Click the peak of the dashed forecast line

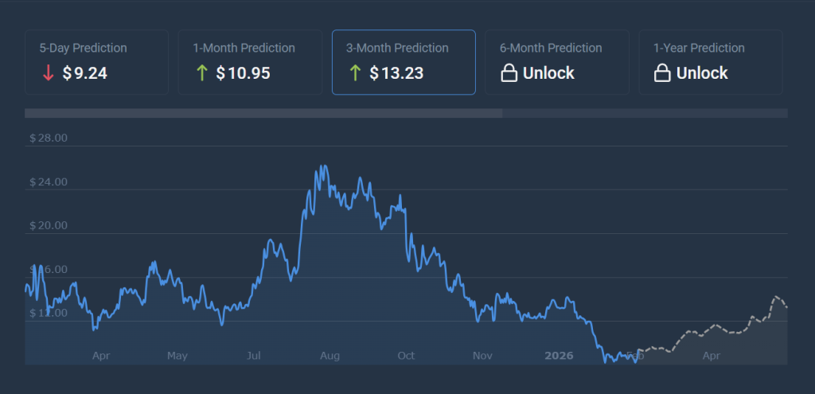pyautogui.click(x=775, y=297)
